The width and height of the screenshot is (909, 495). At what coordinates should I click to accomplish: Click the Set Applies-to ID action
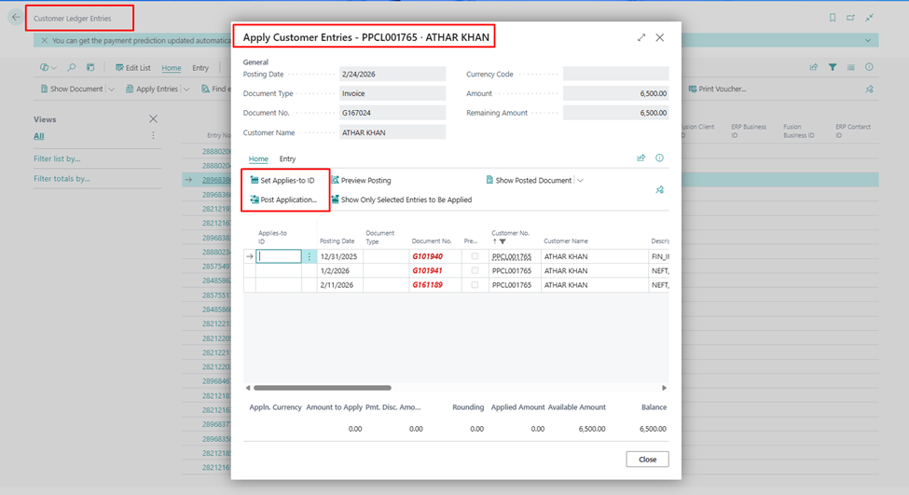tap(282, 180)
